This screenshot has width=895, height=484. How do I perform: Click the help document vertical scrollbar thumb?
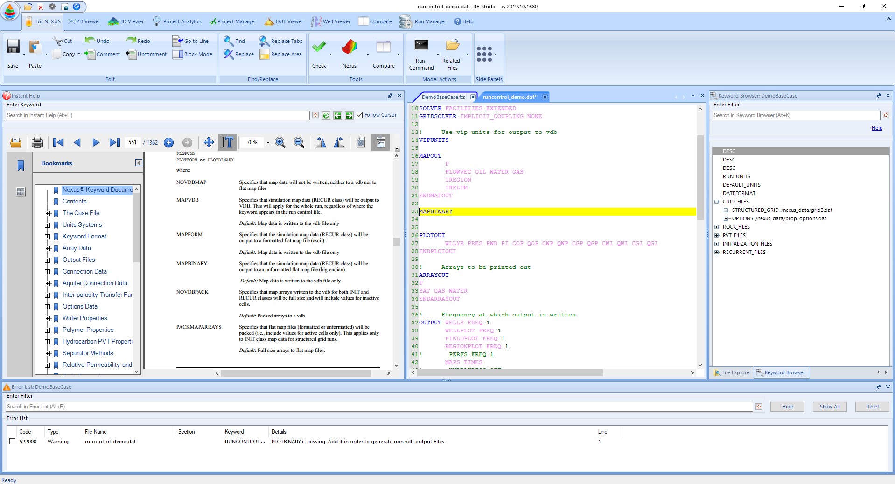coord(396,242)
